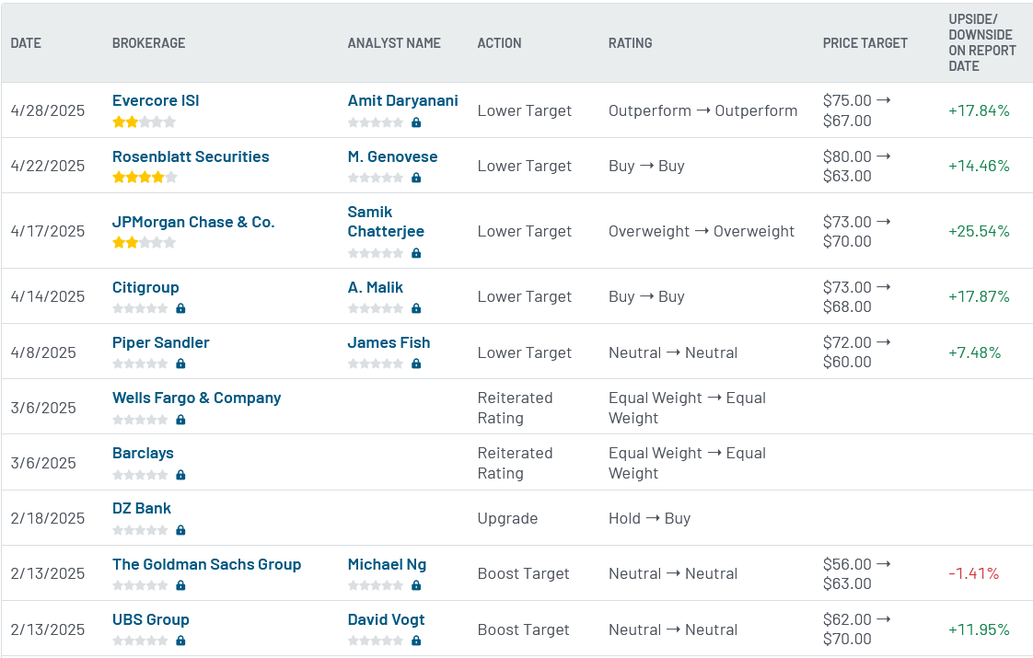Click the grey stars under Citigroup

[x=140, y=308]
